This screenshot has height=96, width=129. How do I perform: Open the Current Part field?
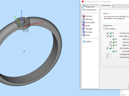(x=121, y=6)
